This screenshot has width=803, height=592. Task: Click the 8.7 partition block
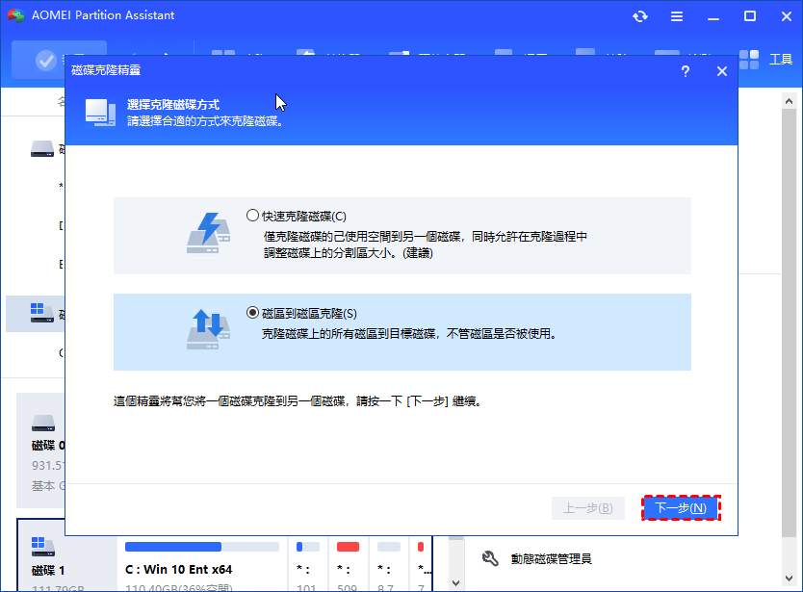(388, 565)
